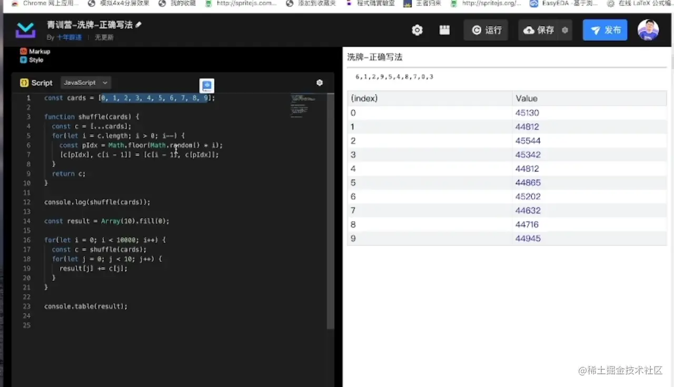
Task: Open the EasyEDA bookmark
Action: click(564, 3)
